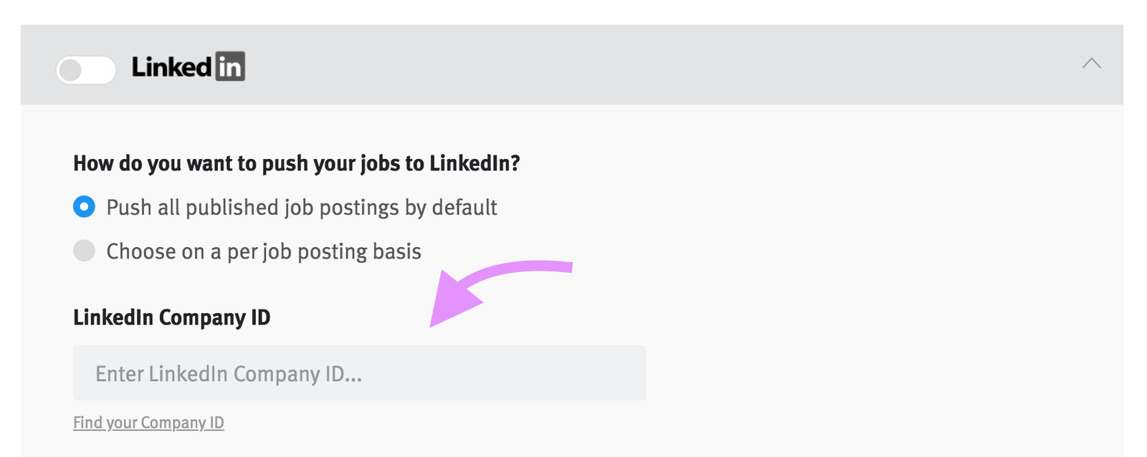Click the question "How do you want to push your jobs to LinkedIn?"
Image resolution: width=1147 pixels, height=457 pixels.
298,163
